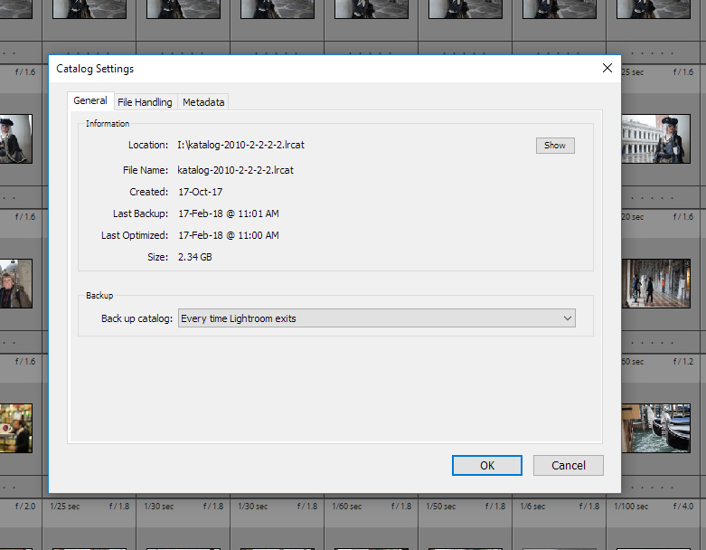The width and height of the screenshot is (706, 550).
Task: Click Last Optimized value 17-Feb-18 @ 11:00 AM
Action: 229,235
